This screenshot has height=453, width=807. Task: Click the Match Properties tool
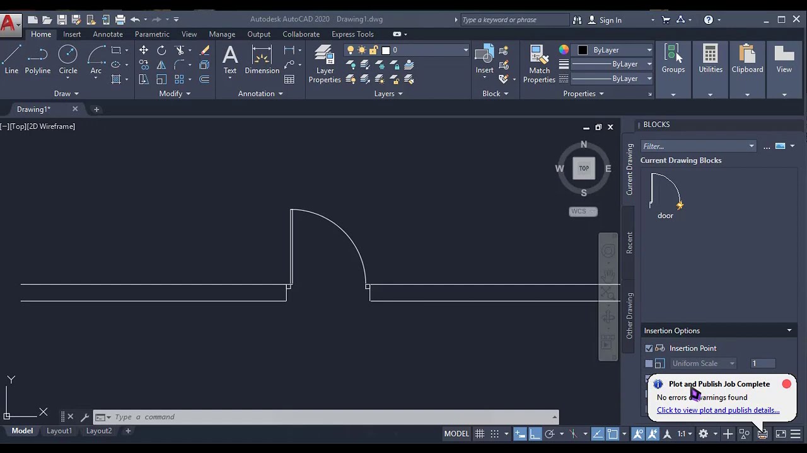click(539, 64)
